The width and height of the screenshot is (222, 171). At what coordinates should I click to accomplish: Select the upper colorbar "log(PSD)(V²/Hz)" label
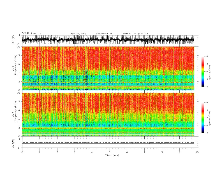pyautogui.click(x=210, y=73)
